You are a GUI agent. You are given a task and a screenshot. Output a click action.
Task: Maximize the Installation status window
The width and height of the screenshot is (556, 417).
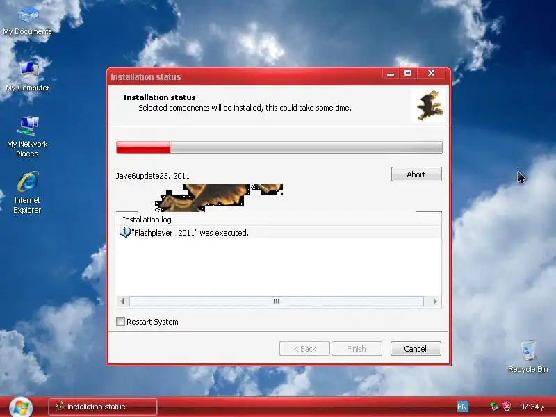coord(408,74)
